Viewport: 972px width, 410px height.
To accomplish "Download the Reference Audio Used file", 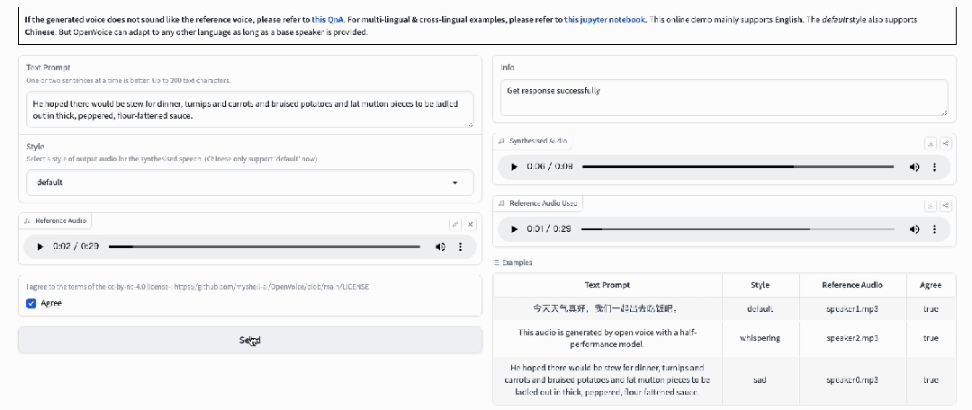I will 931,206.
